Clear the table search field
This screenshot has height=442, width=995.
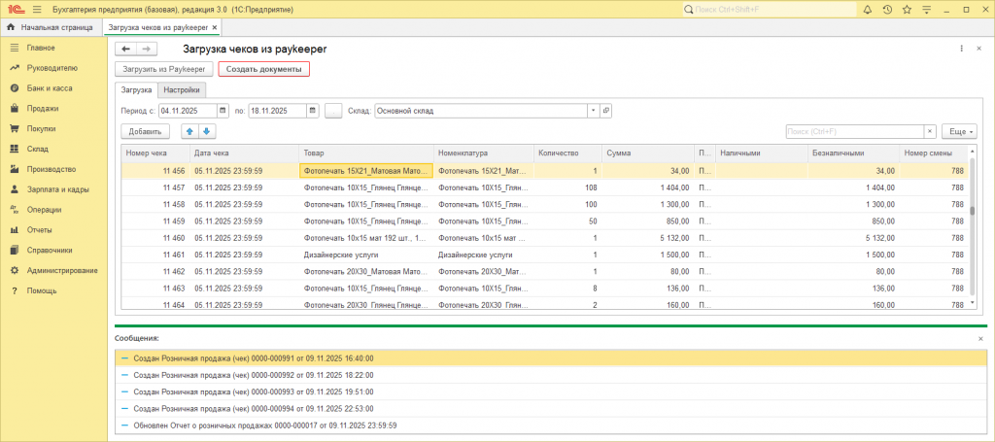pos(930,131)
